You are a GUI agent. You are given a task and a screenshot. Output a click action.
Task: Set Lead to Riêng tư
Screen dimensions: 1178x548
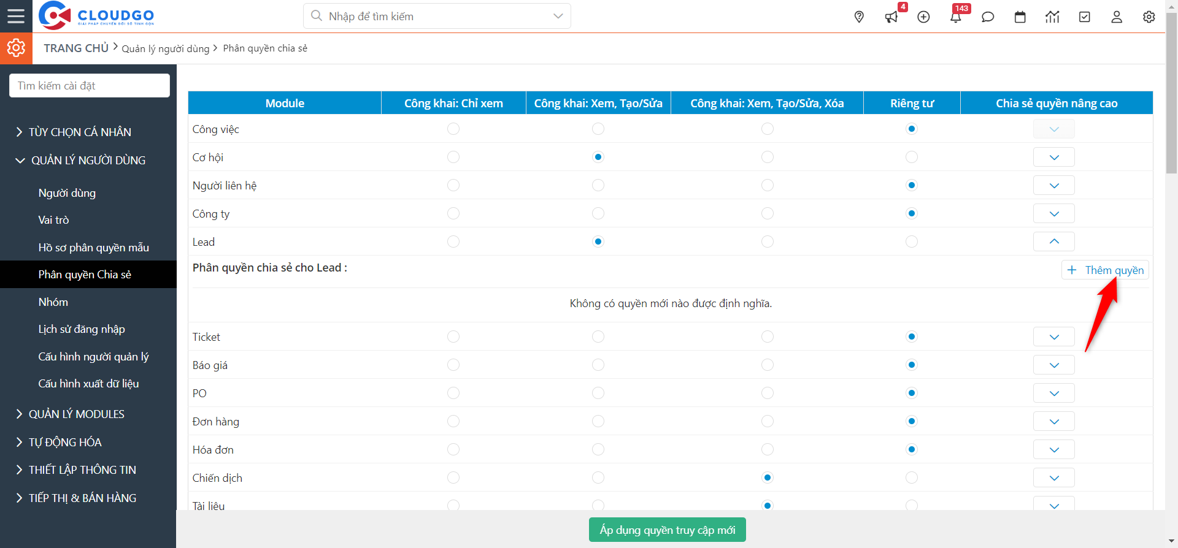coord(912,242)
